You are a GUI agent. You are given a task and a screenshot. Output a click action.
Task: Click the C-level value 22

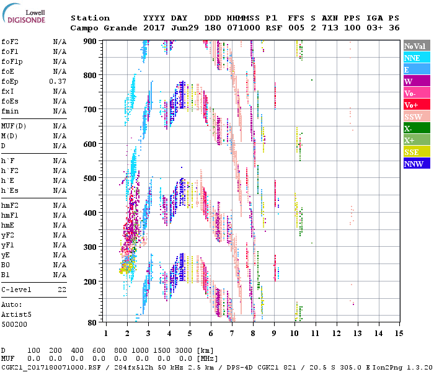click(x=62, y=290)
